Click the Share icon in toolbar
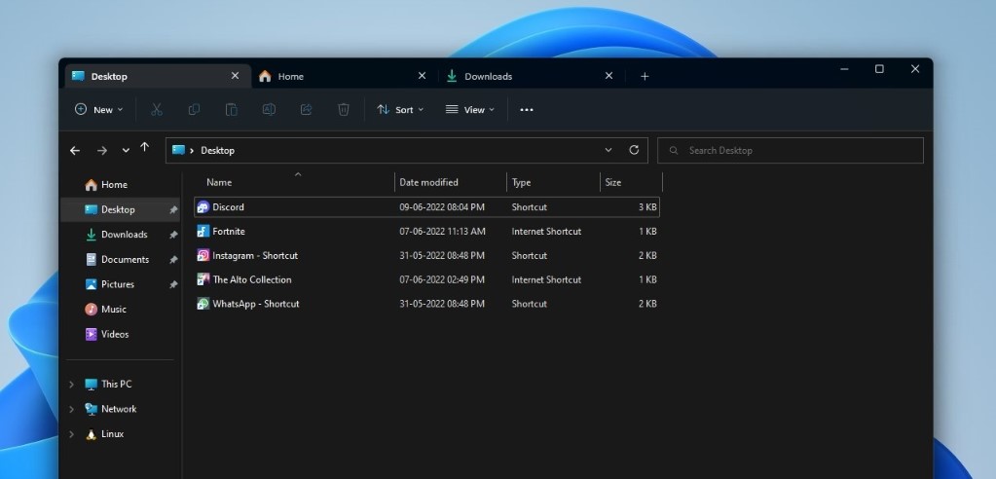This screenshot has width=996, height=479. [306, 110]
